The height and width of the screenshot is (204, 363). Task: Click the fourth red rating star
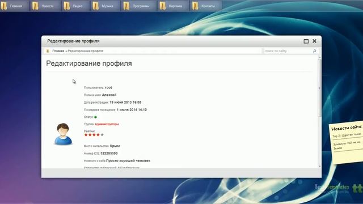[x=98, y=135]
